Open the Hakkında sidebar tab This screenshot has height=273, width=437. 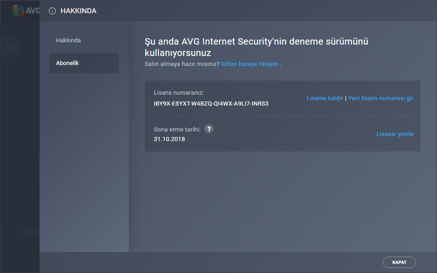click(68, 40)
